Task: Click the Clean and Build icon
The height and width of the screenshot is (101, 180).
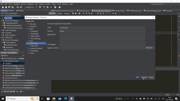Action: [48, 7]
